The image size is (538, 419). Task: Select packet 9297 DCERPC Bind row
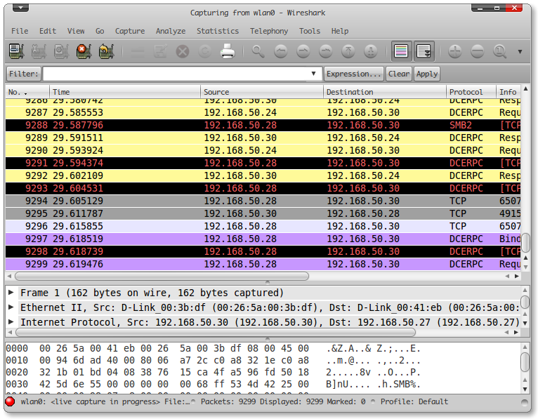263,239
